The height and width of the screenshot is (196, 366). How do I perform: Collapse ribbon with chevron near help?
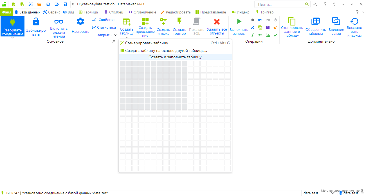[x=362, y=12]
